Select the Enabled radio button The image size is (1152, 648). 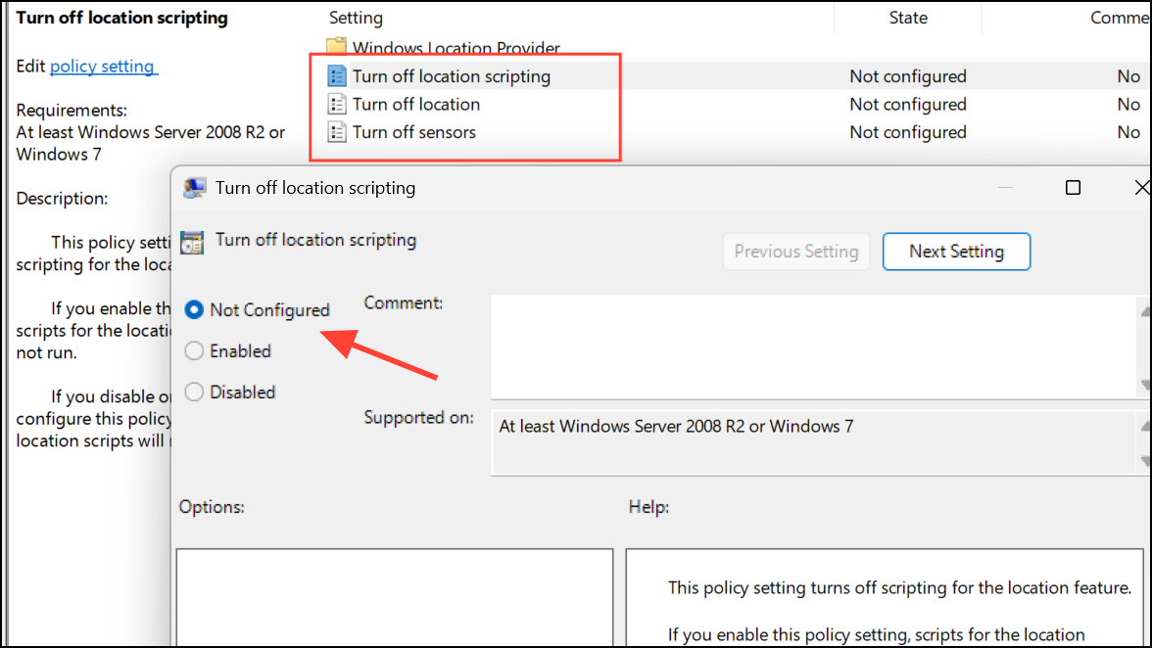point(194,350)
